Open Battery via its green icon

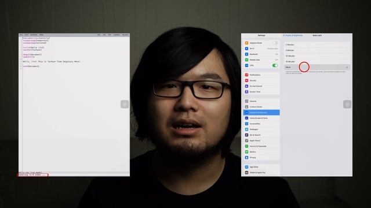pos(246,152)
